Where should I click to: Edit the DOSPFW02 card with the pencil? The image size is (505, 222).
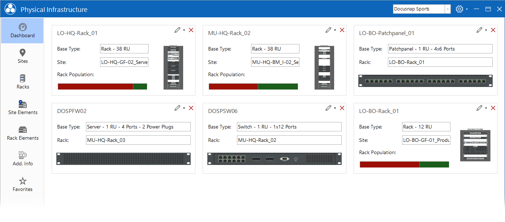177,108
